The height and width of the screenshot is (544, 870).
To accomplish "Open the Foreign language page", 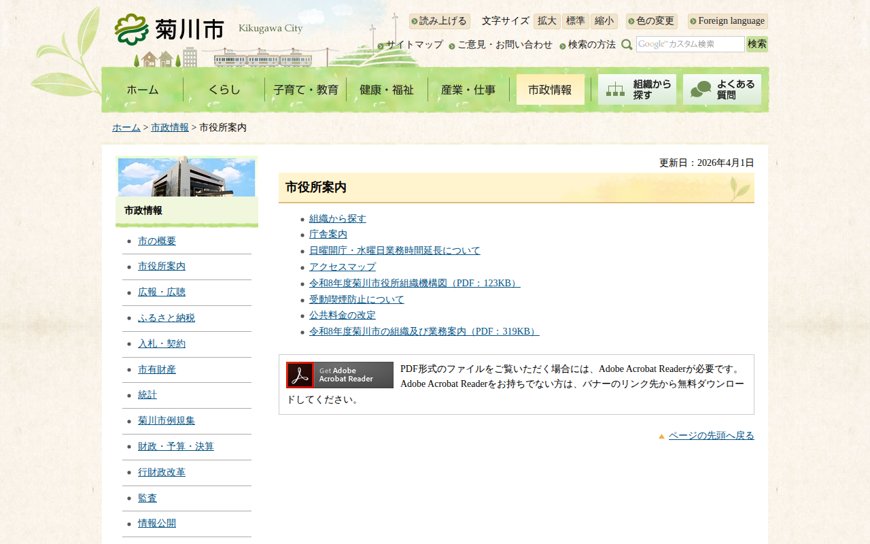I will [728, 21].
